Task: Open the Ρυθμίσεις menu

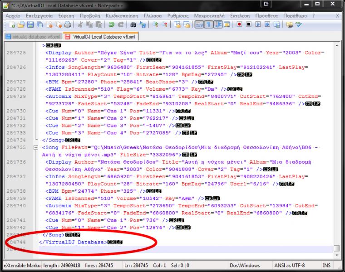Action: (178, 16)
